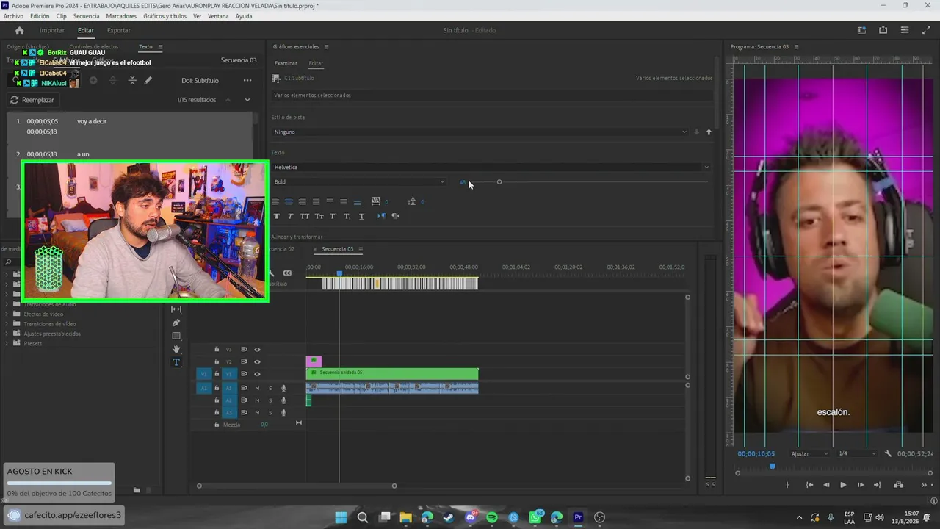Select the Pen tool

click(176, 323)
